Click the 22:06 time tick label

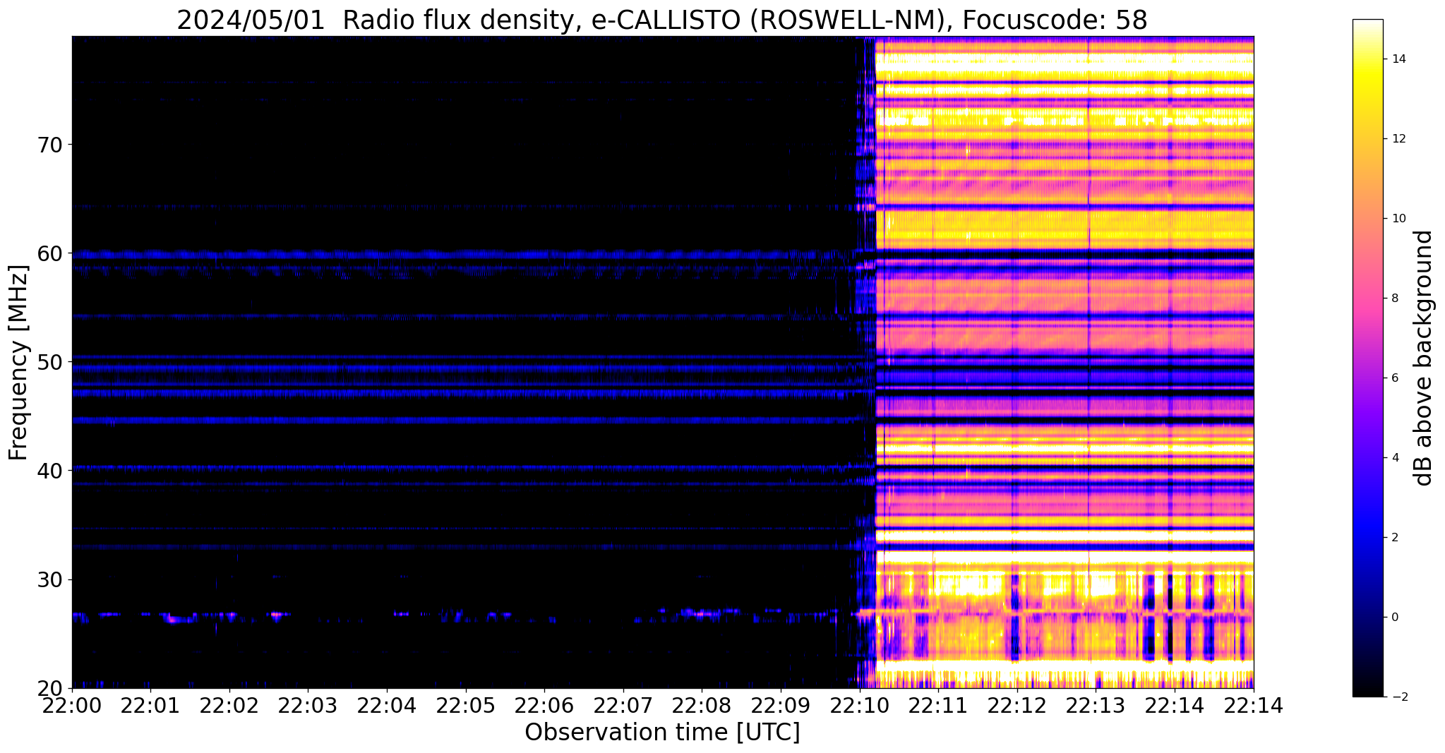pyautogui.click(x=544, y=705)
